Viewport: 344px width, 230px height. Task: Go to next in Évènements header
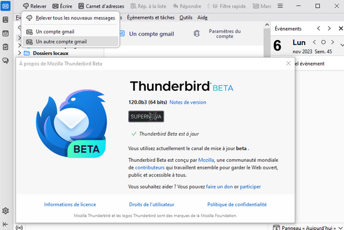coord(329,29)
